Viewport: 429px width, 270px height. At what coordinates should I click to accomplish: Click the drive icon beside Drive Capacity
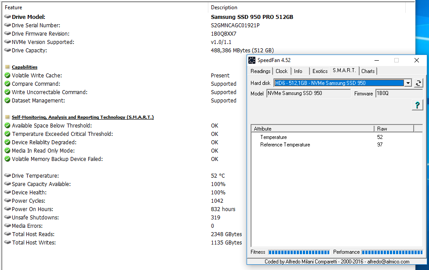[7, 50]
